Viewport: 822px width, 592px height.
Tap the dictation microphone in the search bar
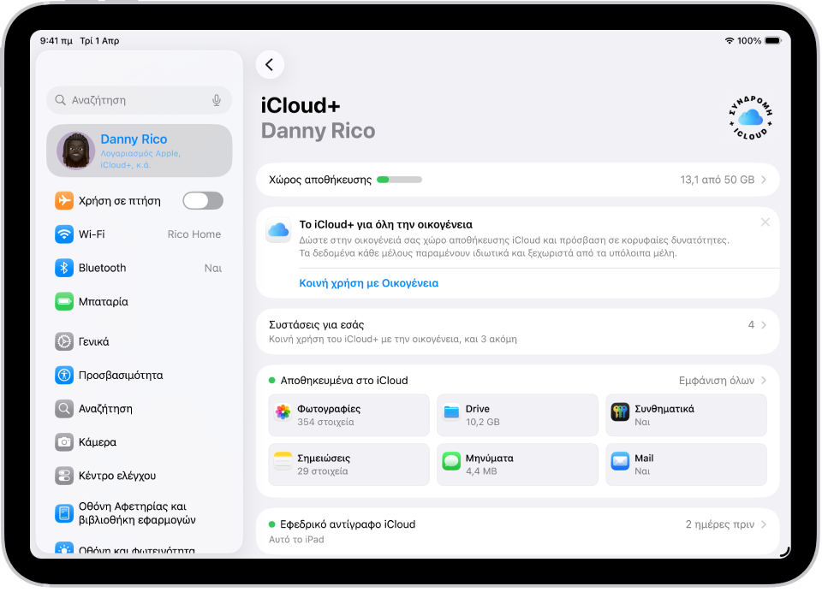[x=218, y=100]
